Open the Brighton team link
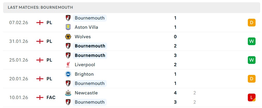262x108 pixels. 84,74
